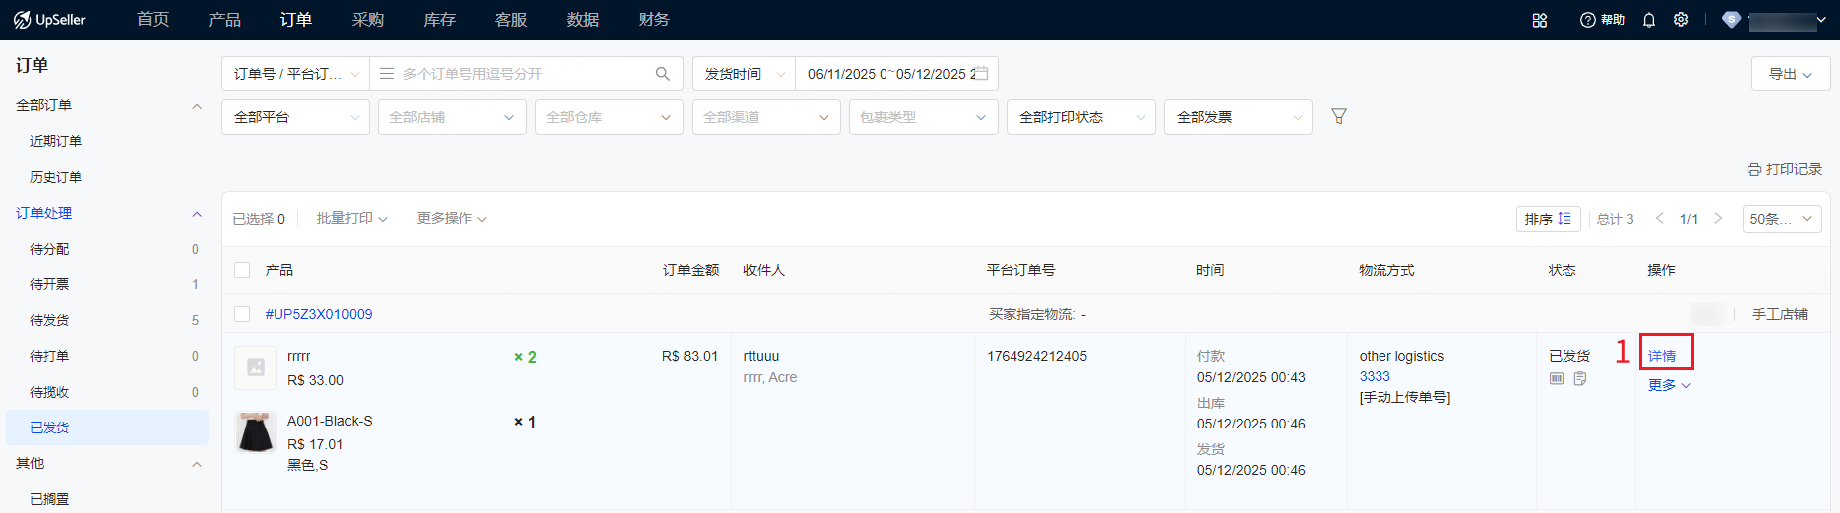
Task: Open the apps grid icon
Action: (1540, 20)
